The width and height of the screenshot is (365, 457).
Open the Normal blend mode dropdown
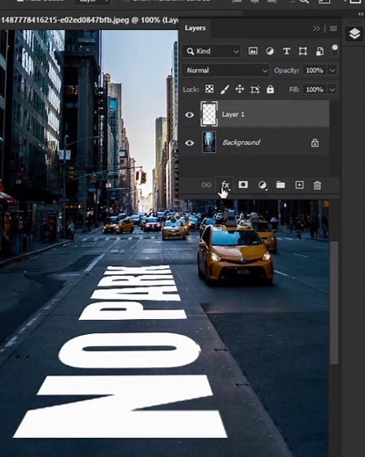click(225, 70)
